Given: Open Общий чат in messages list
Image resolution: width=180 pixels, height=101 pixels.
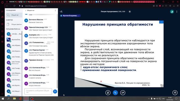Looking at the screenshot, I should tap(14, 15).
